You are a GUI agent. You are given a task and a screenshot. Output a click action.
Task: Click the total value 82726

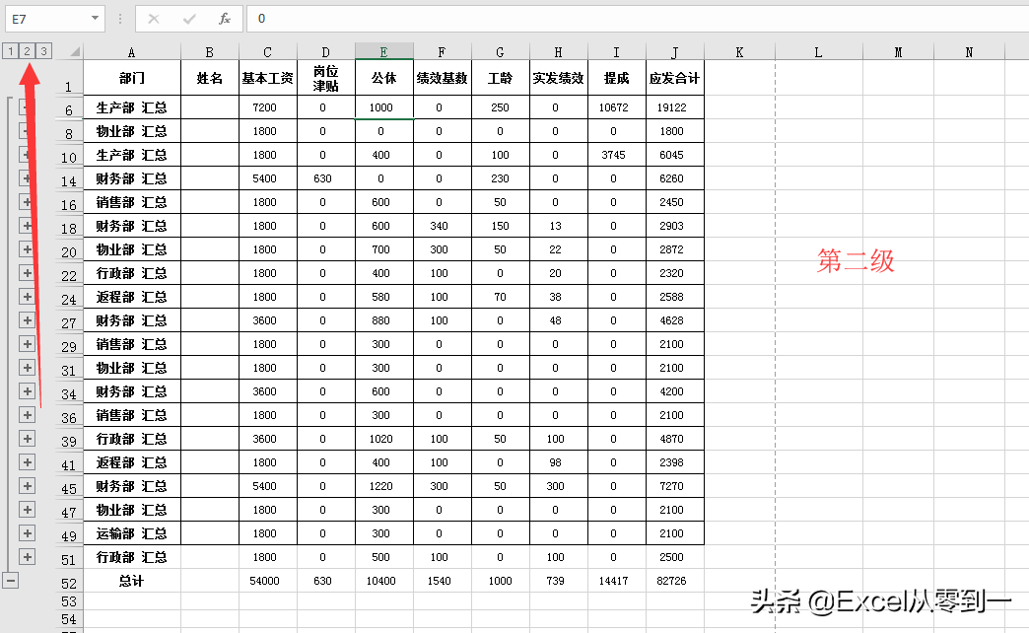click(x=674, y=581)
